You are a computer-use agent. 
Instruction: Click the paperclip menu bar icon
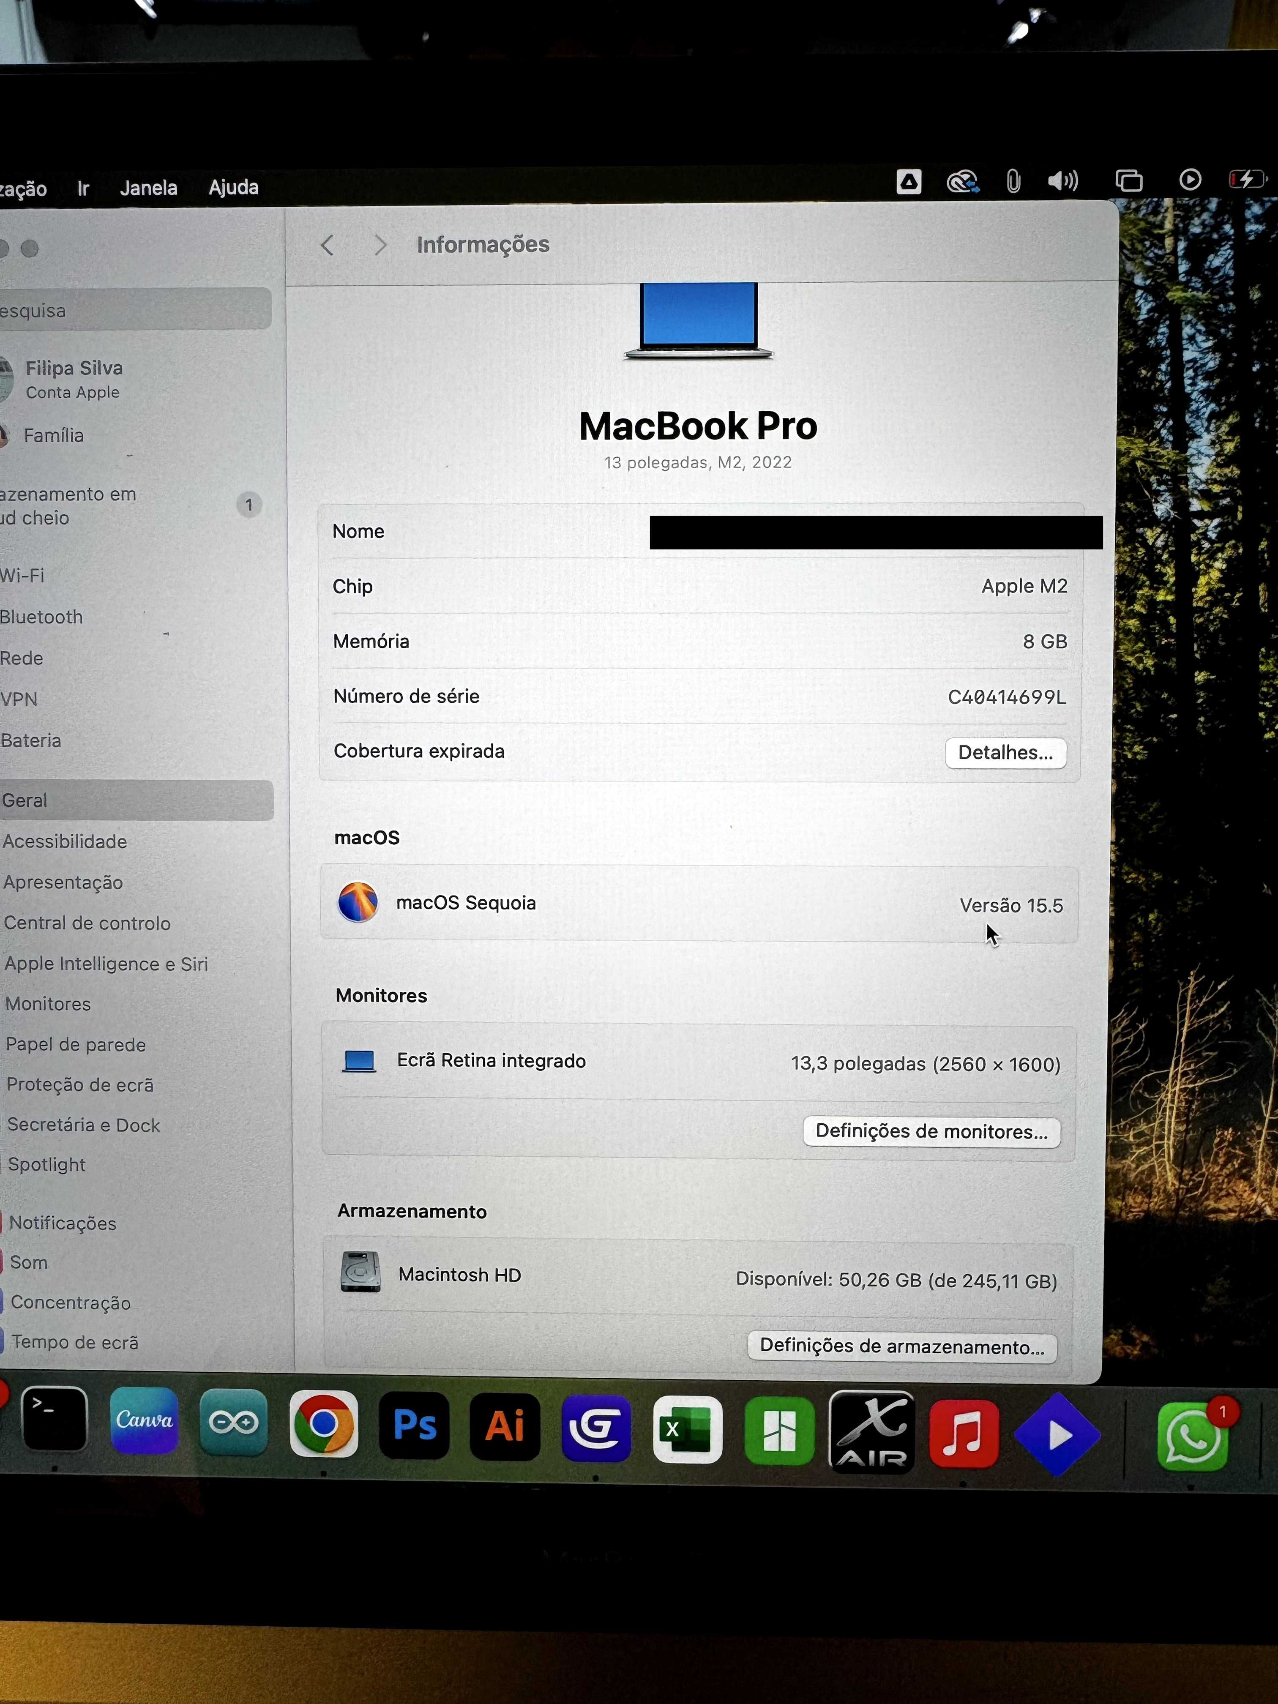coord(1013,182)
